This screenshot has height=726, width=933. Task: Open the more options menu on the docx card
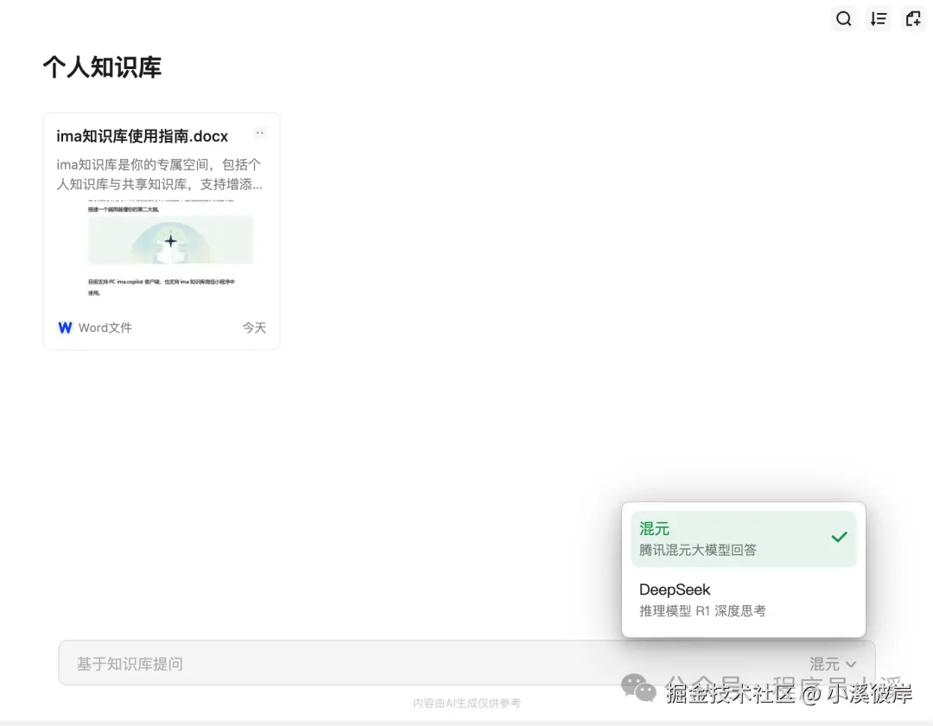point(259,133)
